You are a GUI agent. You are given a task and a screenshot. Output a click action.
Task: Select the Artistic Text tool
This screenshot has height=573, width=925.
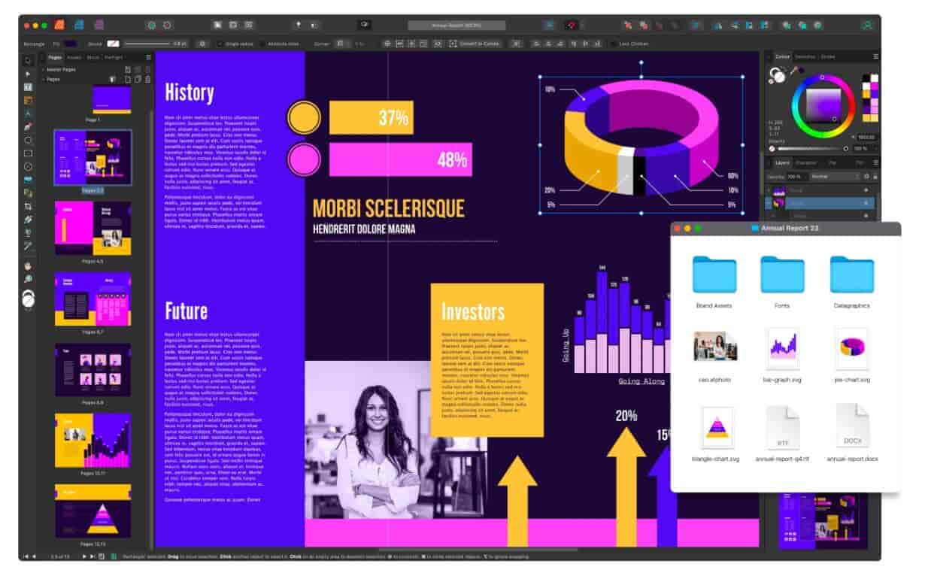[x=28, y=114]
